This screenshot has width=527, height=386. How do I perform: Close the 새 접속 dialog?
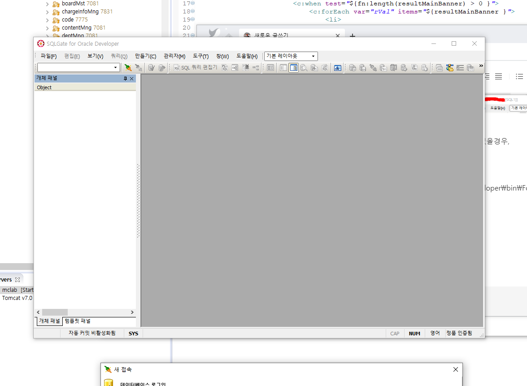pyautogui.click(x=456, y=369)
